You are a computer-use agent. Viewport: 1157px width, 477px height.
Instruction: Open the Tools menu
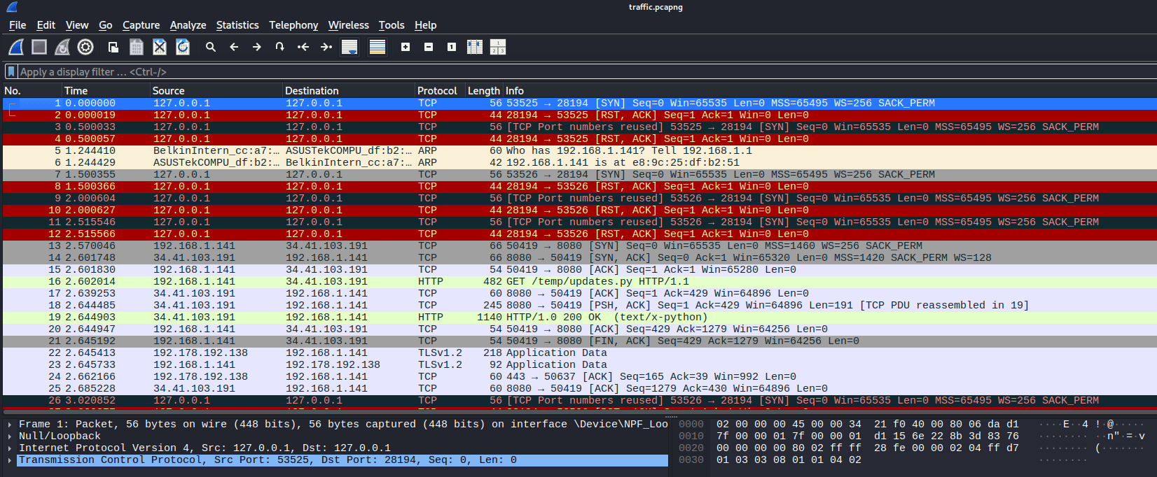pos(392,25)
